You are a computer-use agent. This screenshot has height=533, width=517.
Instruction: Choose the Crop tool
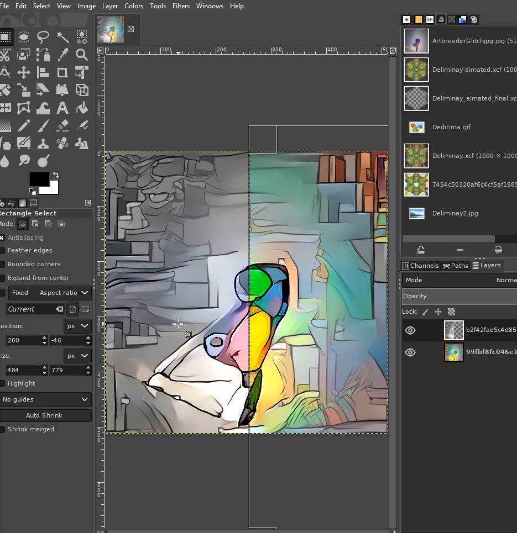tap(62, 72)
